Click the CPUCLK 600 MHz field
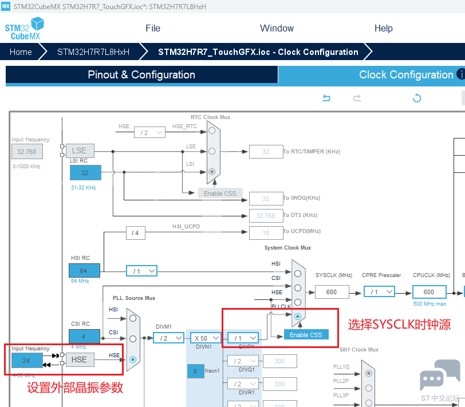 (x=429, y=292)
